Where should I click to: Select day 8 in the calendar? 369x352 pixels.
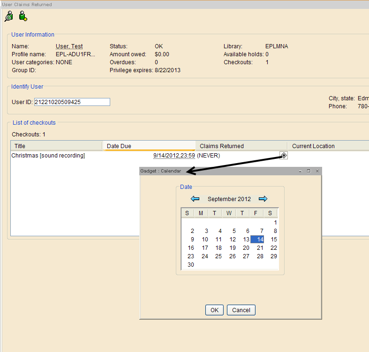coord(271,231)
